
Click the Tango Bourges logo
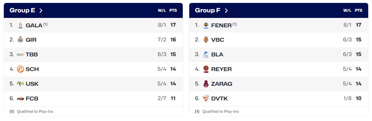tap(21, 55)
